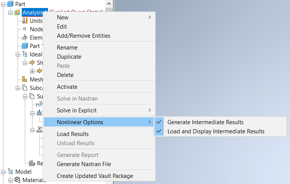Click the Idealizations tree icon
The height and width of the screenshot is (184, 290).
click(x=25, y=54)
